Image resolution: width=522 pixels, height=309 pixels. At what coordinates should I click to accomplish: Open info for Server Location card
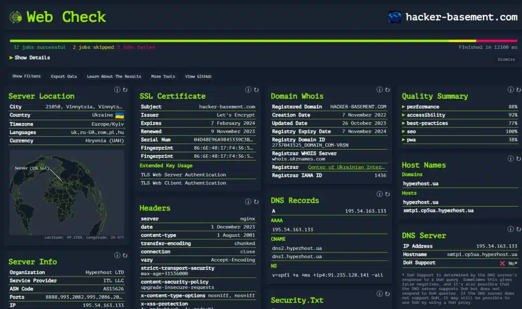tap(117, 90)
